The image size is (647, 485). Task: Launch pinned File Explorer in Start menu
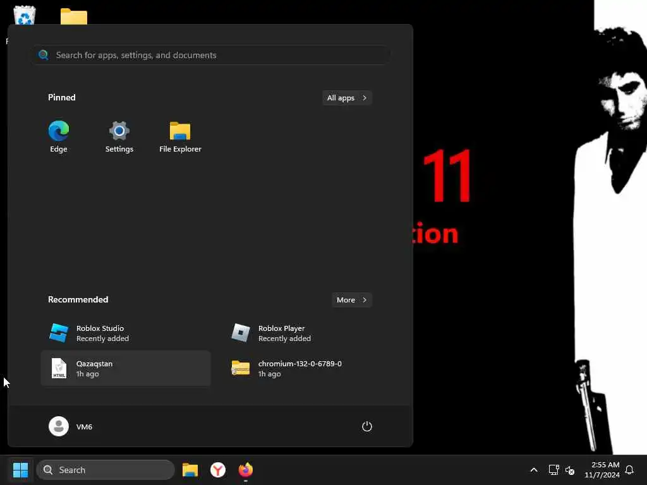[x=180, y=136]
